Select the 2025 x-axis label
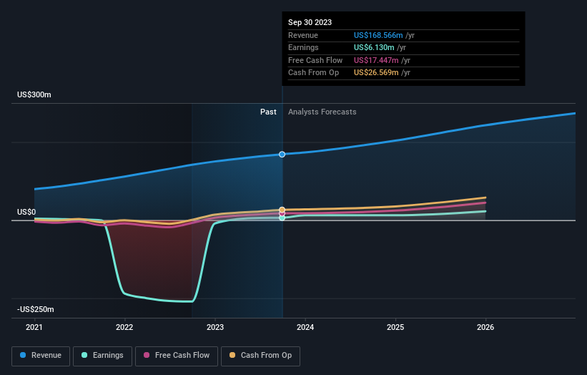The height and width of the screenshot is (375, 587). pyautogui.click(x=395, y=327)
